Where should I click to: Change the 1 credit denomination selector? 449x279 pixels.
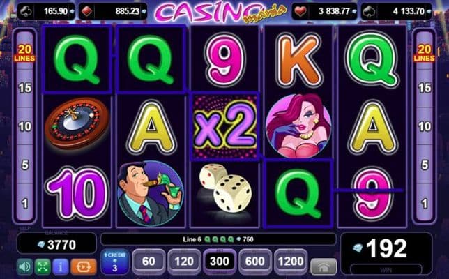[x=115, y=262]
